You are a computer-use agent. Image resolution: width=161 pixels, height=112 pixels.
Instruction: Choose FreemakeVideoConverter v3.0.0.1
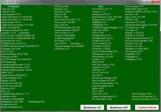16,67
